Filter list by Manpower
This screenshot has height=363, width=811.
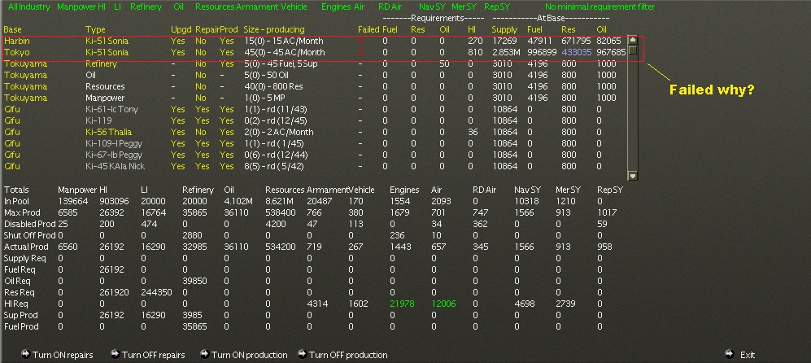[76, 7]
